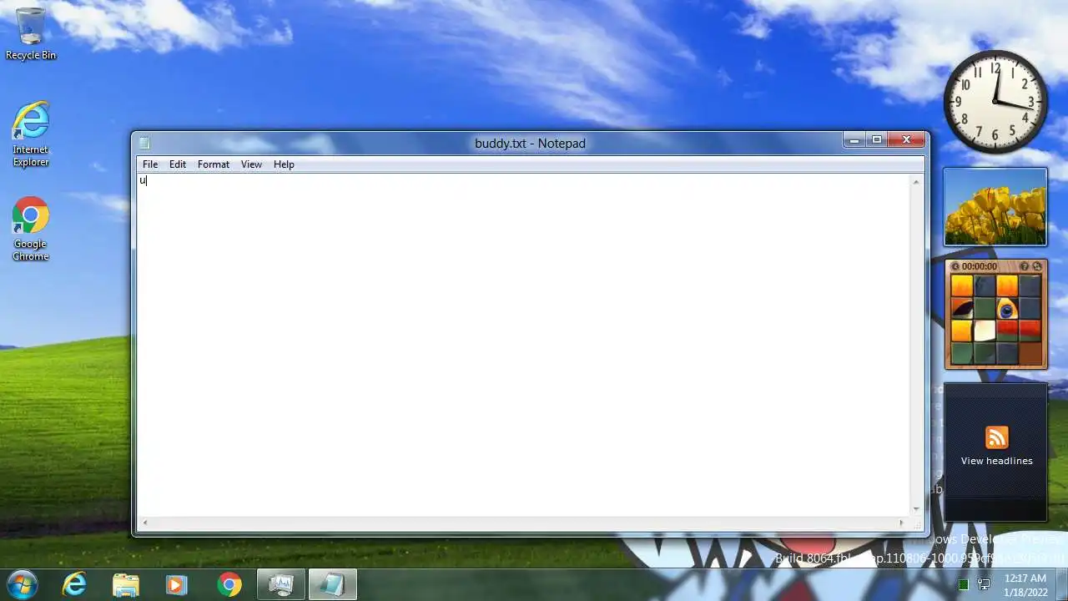Maximize the Notepad window
Viewport: 1068px width, 601px height.
tap(876, 140)
